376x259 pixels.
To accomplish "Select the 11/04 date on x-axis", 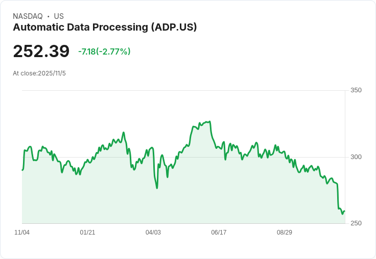I will (22, 232).
